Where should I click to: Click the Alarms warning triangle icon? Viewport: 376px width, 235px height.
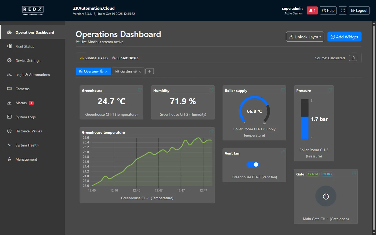point(9,103)
